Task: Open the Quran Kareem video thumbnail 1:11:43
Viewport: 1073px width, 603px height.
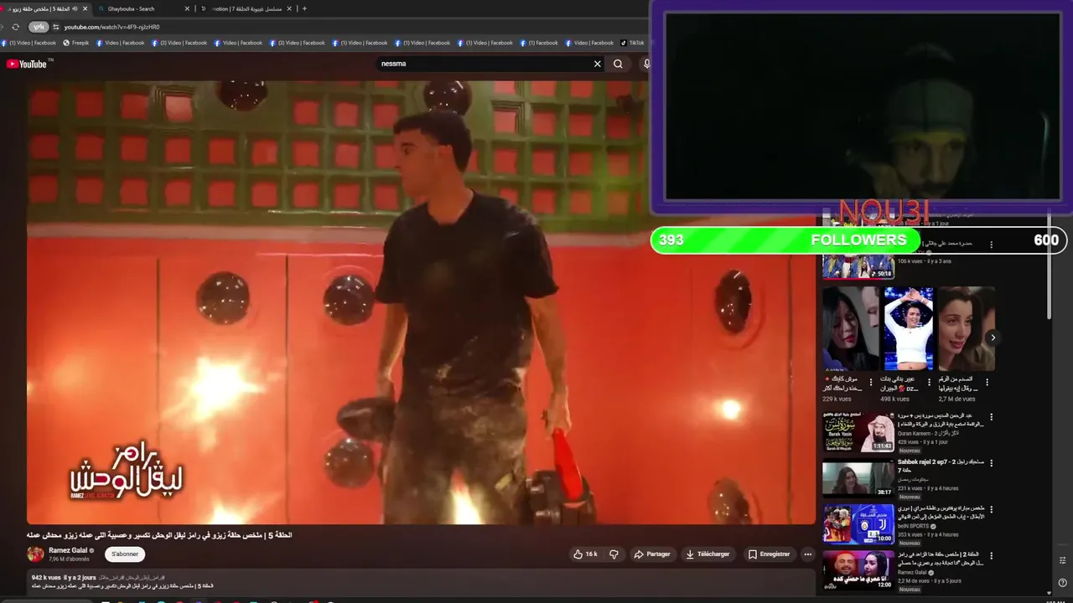Action: click(x=858, y=432)
